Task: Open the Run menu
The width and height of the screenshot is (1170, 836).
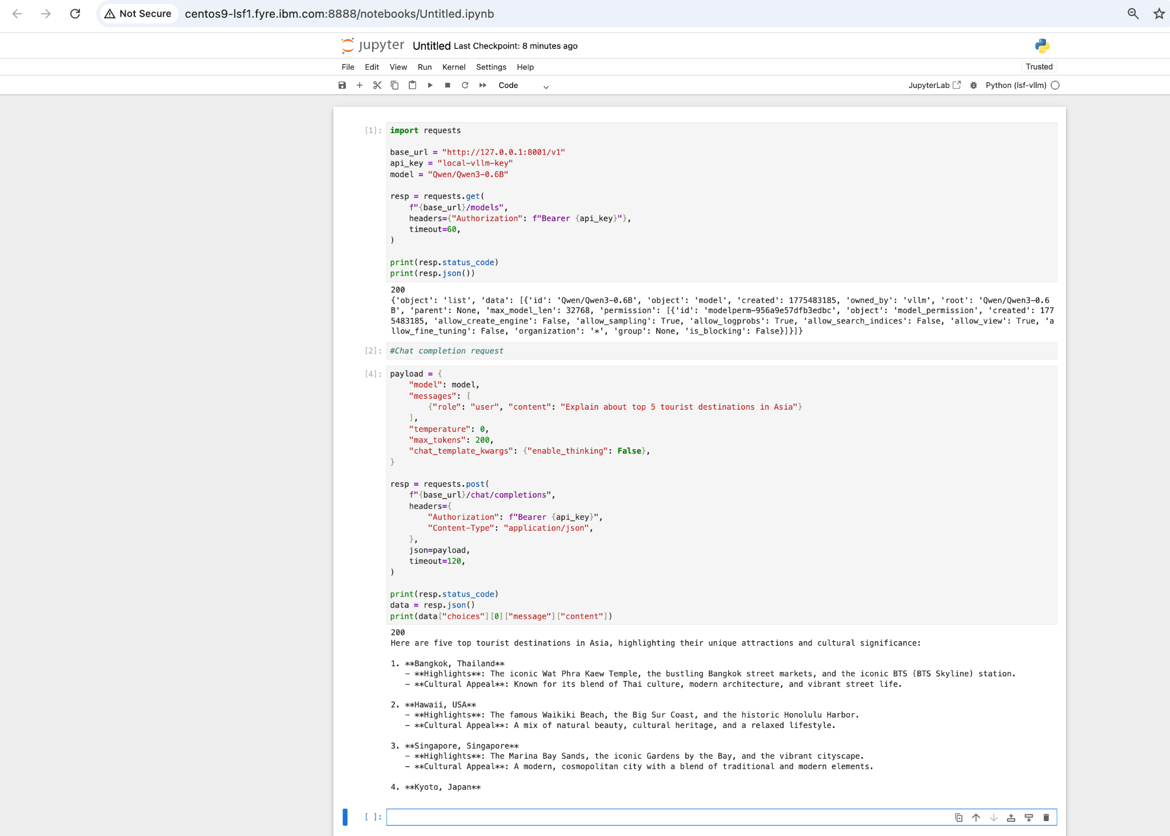Action: [x=425, y=67]
